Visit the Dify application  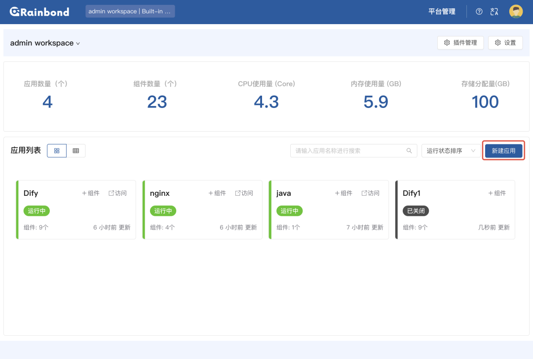(x=117, y=193)
